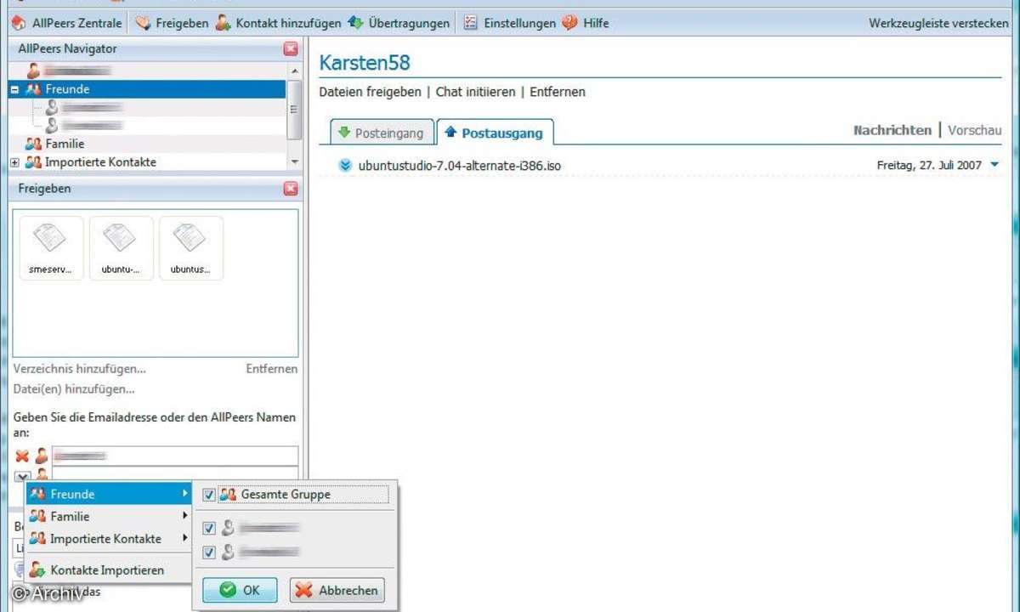The image size is (1020, 612).
Task: Click ubuntustudio-7.04-alternate-i386.iso file name
Action: tap(460, 166)
